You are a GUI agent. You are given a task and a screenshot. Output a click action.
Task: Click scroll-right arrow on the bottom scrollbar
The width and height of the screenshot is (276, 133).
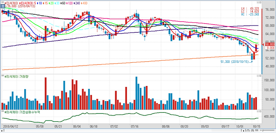pos(244,131)
